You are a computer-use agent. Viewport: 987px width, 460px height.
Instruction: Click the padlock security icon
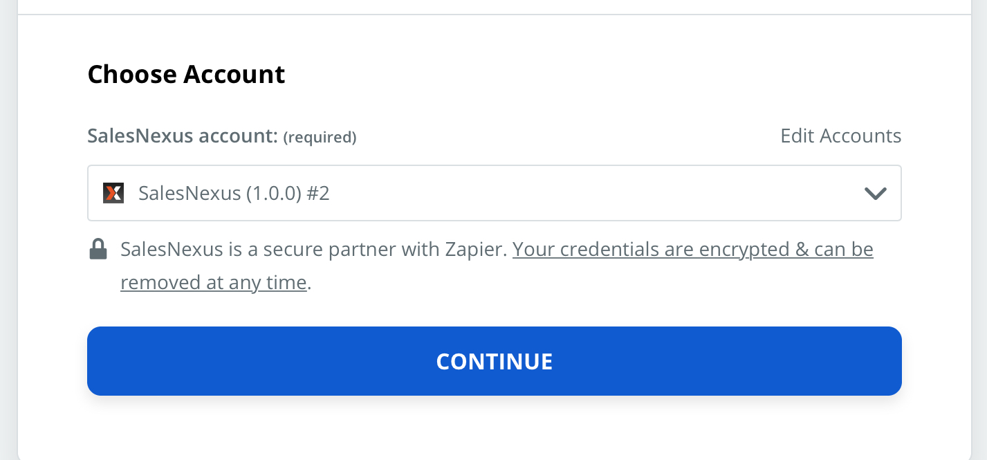pyautogui.click(x=98, y=249)
